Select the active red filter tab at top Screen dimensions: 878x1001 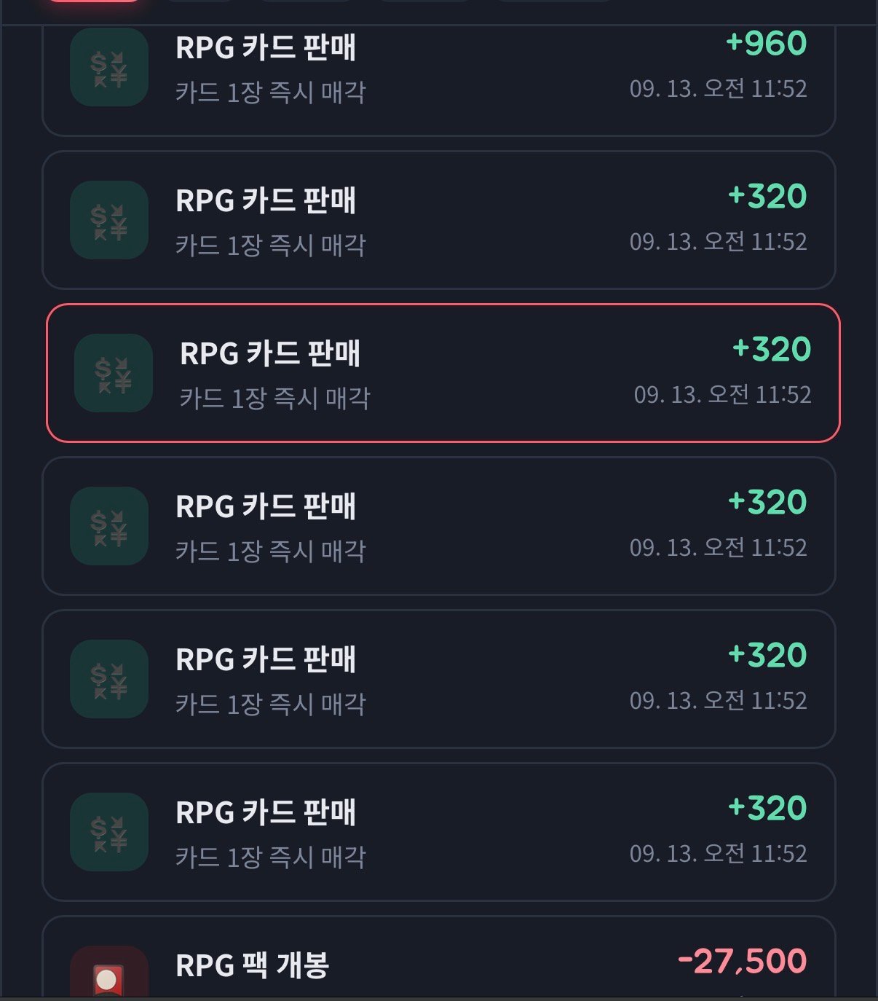(93, 1)
